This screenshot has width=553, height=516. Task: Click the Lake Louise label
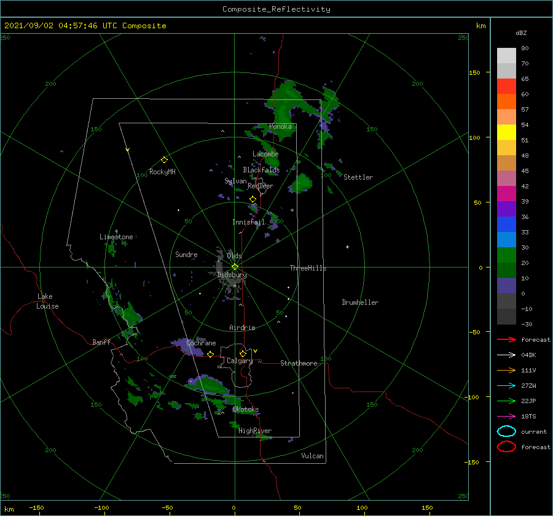click(47, 301)
